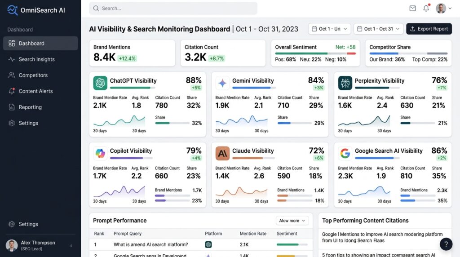460x257 pixels.
Task: Open the Perplexity Visibility card title
Action: tap(380, 81)
